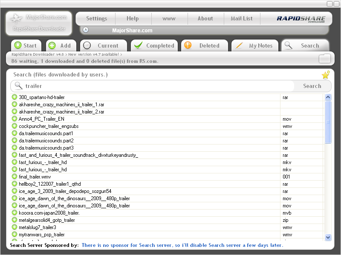Select the metalslug7_trailer3 row text
The height and width of the screenshot is (255, 341).
(38, 227)
